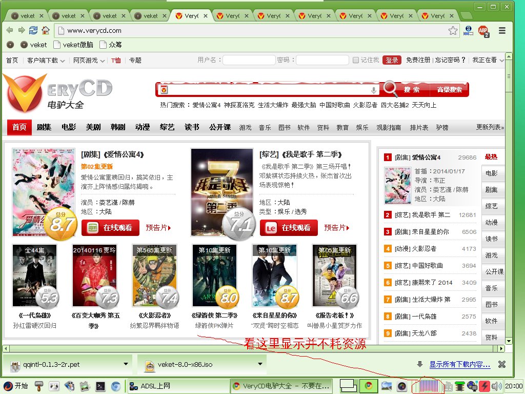Click hot search term 神探夏洛克
The width and height of the screenshot is (525, 394).
click(239, 105)
